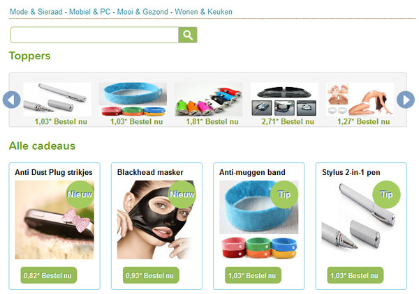Click the 1,81 Bestel nu link under car chargers
The image size is (419, 294).
point(212,121)
